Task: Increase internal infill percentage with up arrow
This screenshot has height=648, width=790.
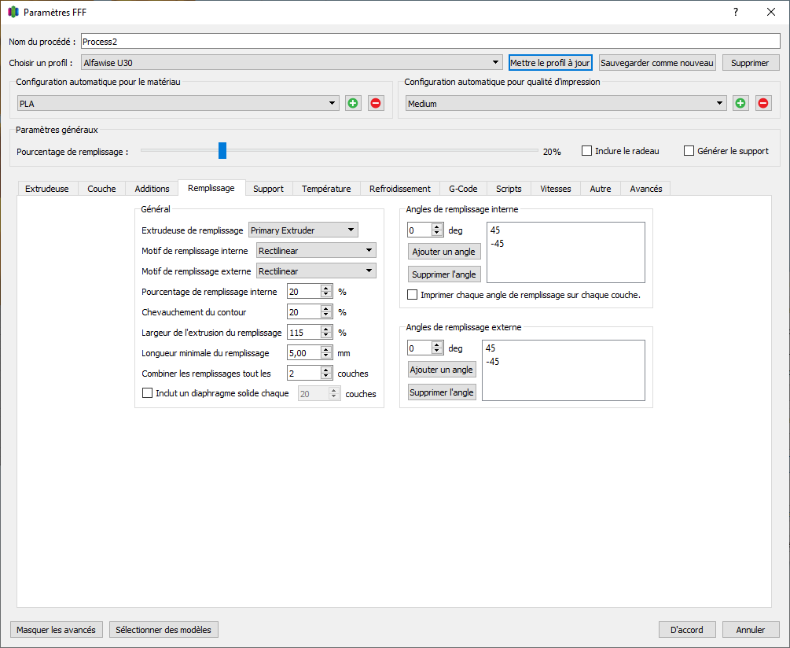Action: click(326, 289)
